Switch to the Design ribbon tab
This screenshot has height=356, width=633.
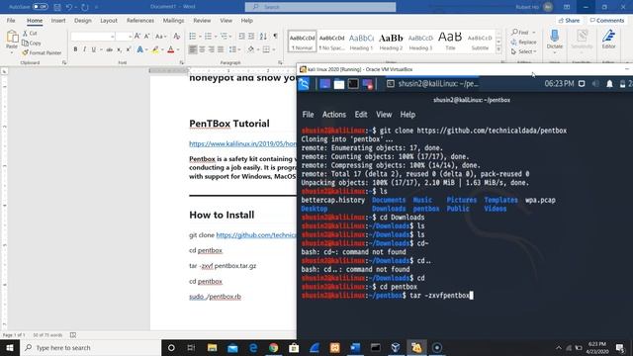(83, 20)
